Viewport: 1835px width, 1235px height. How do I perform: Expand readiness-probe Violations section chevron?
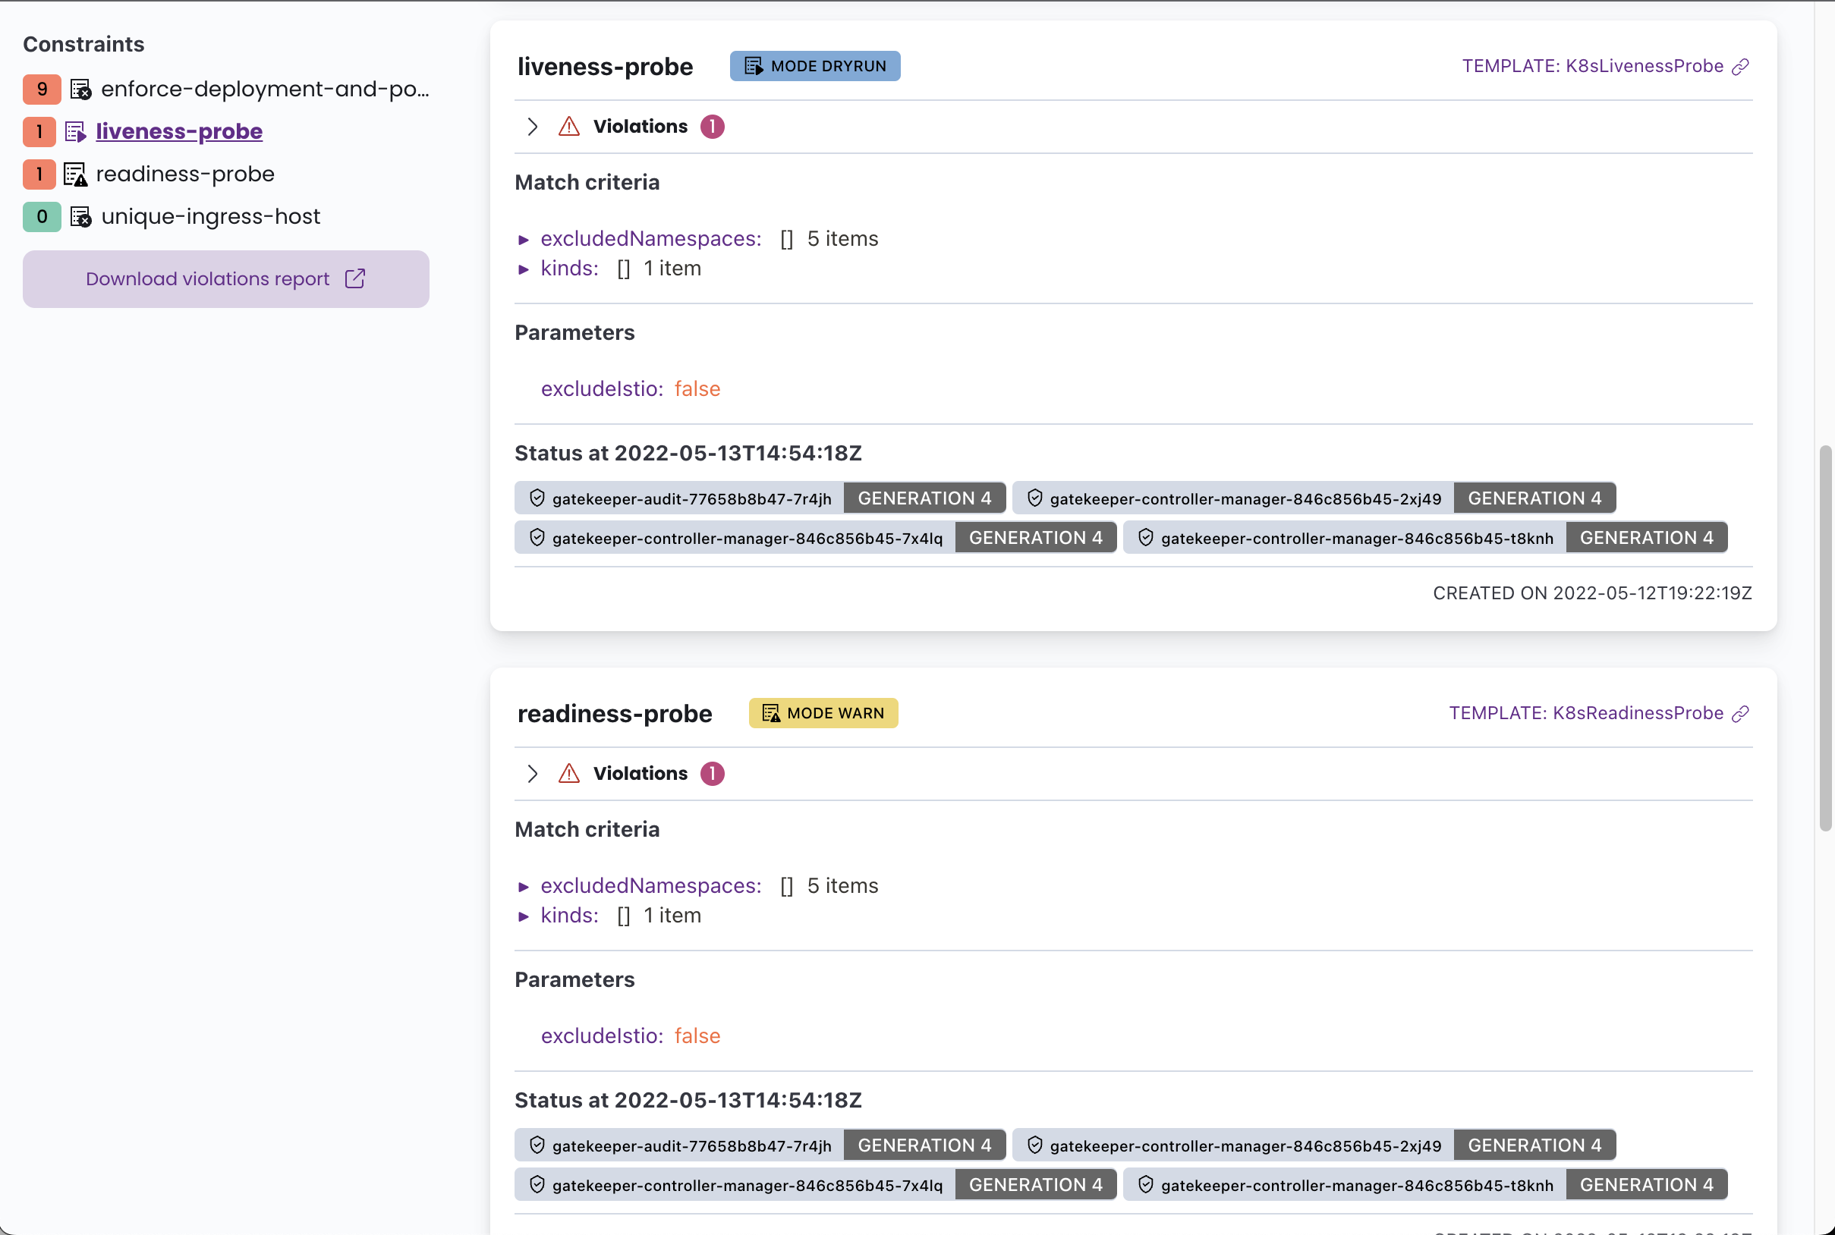(533, 774)
